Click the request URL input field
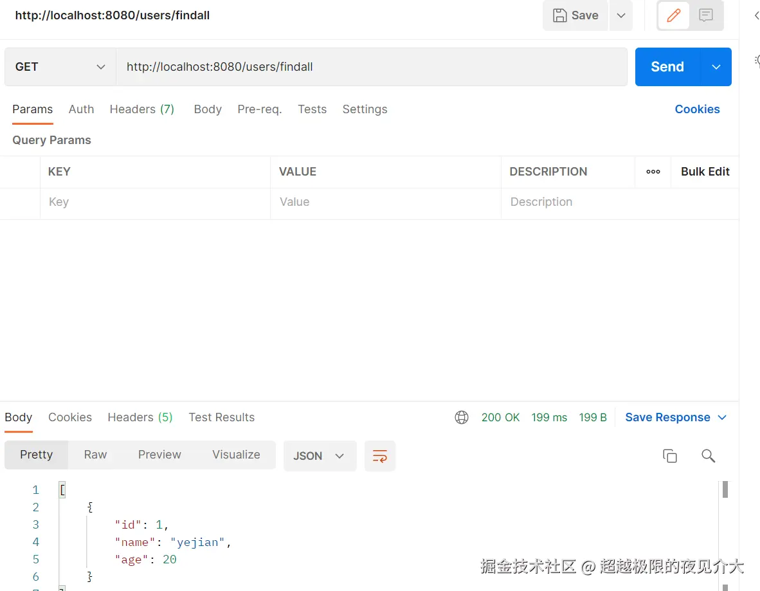The width and height of the screenshot is (760, 591). (x=371, y=67)
